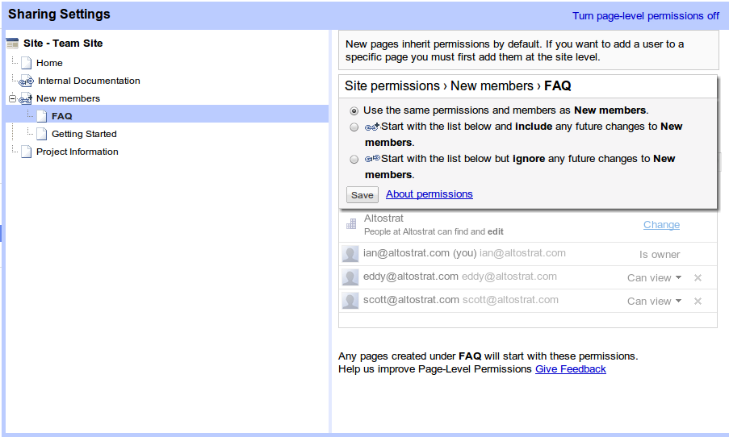The image size is (729, 437).
Task: Select 'Use the same permissions' radio option
Action: [354, 110]
